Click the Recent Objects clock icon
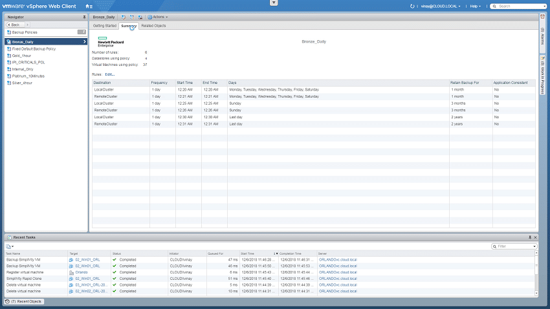Image resolution: width=550 pixels, height=309 pixels. click(7, 301)
